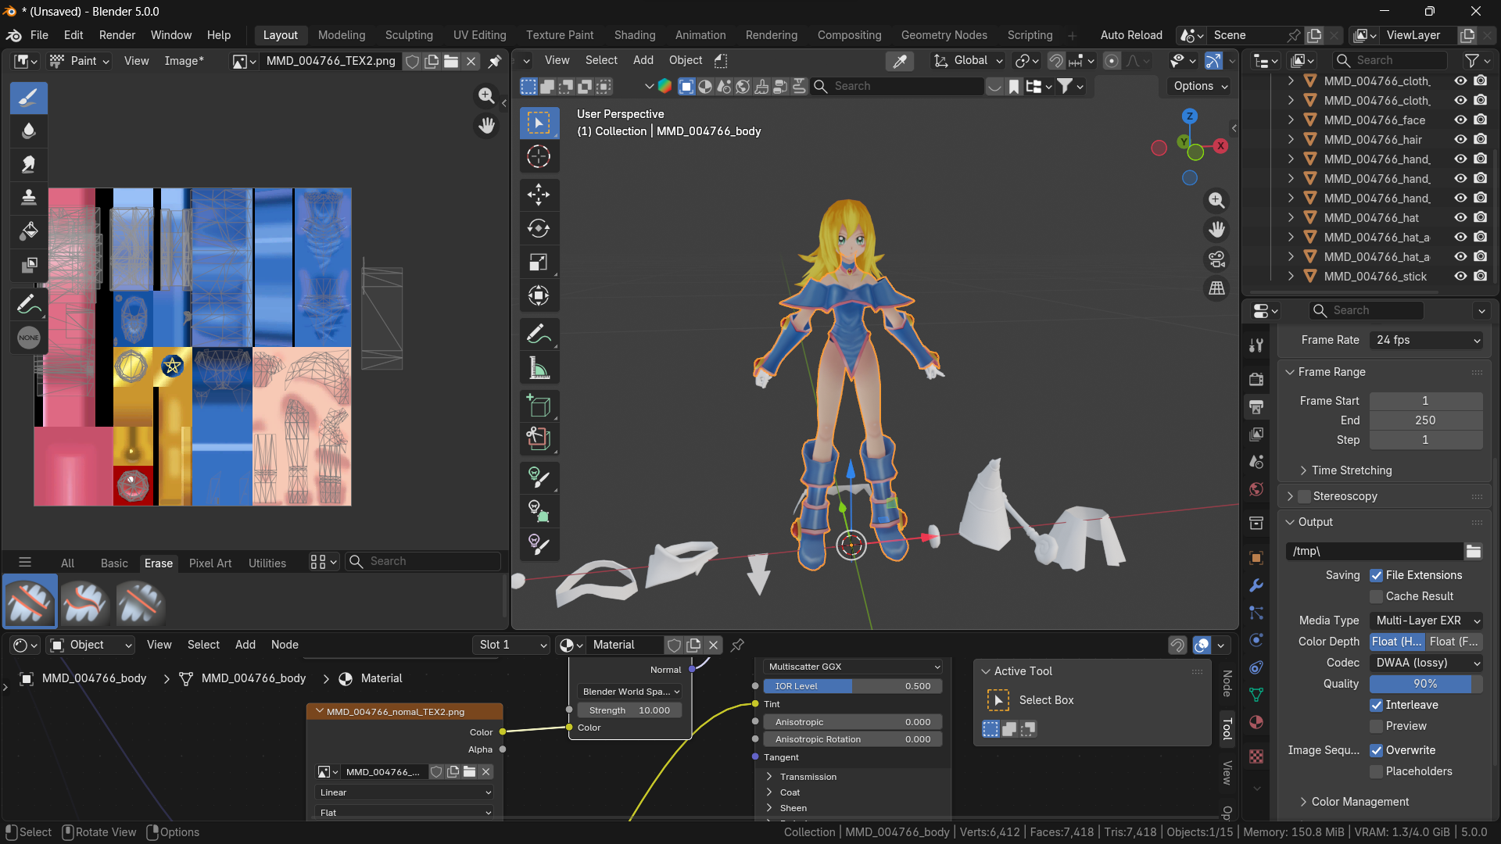Screen dimensions: 1501x844
Task: Disable the Overwrite checkbox
Action: [x=1377, y=750]
